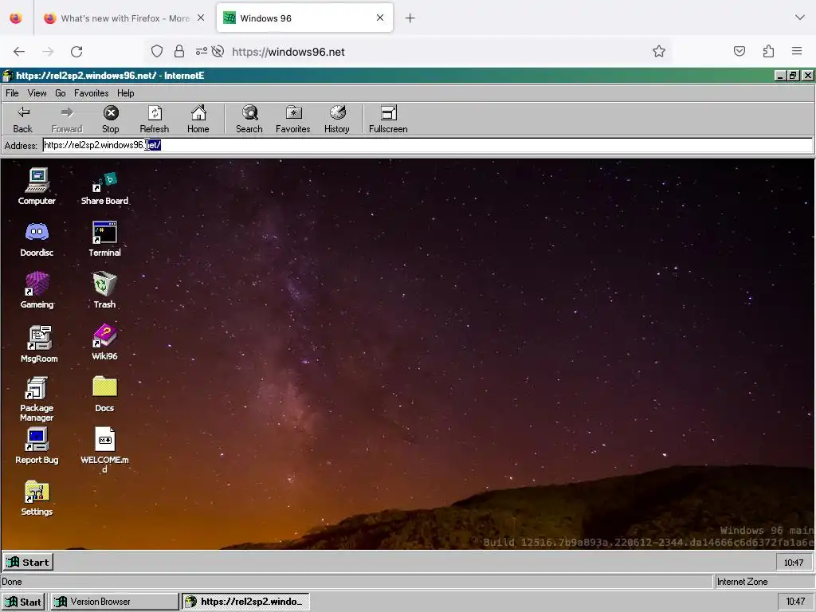Open a new Firefox tab
Screen dimensions: 816x612
410,18
